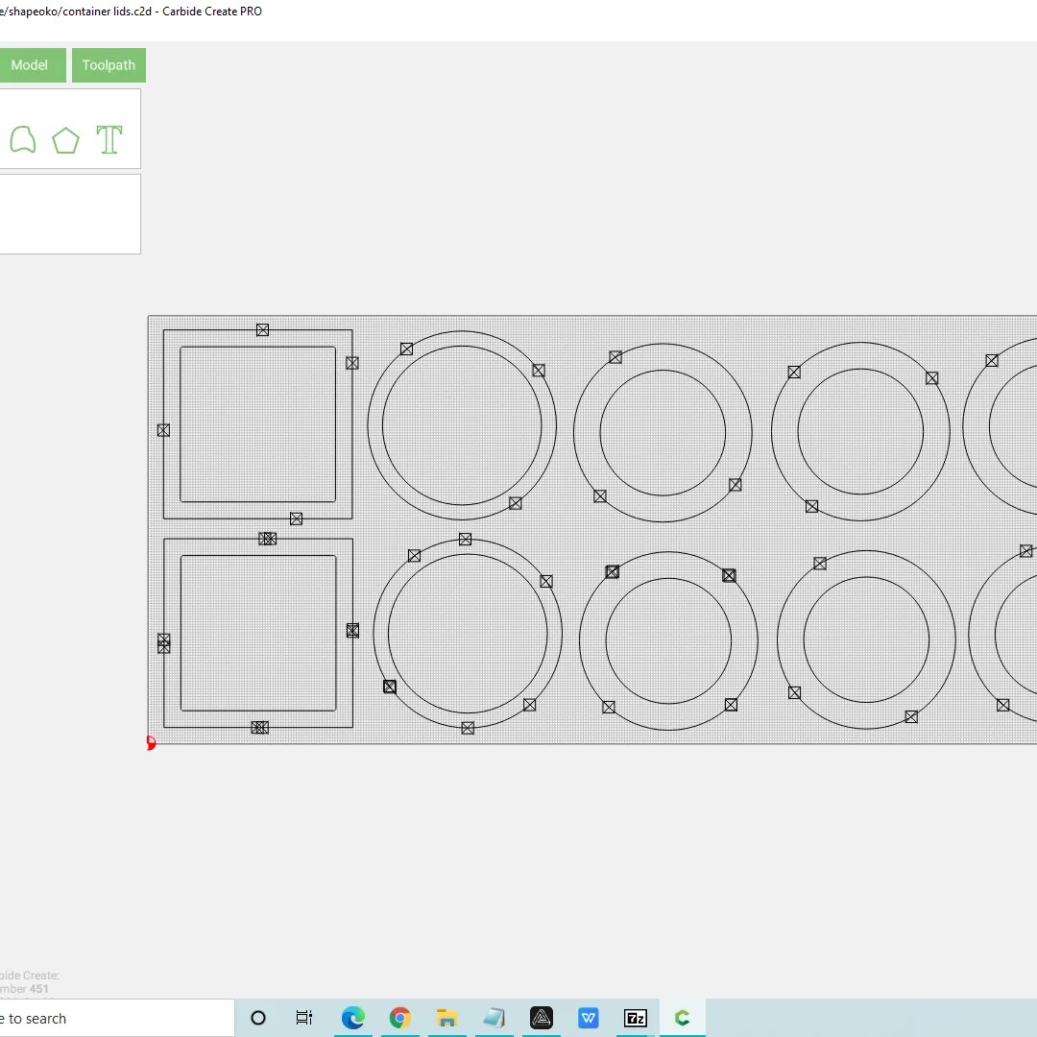Screen dimensions: 1037x1037
Task: Select the upper-left square lid's inner square
Action: [x=257, y=424]
